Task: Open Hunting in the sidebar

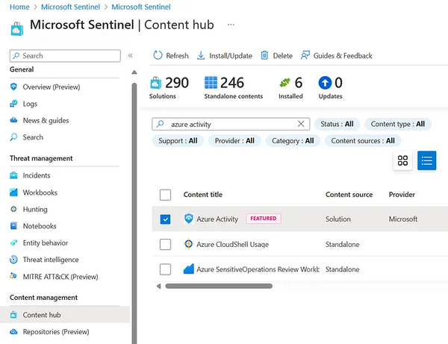Action: click(x=35, y=209)
